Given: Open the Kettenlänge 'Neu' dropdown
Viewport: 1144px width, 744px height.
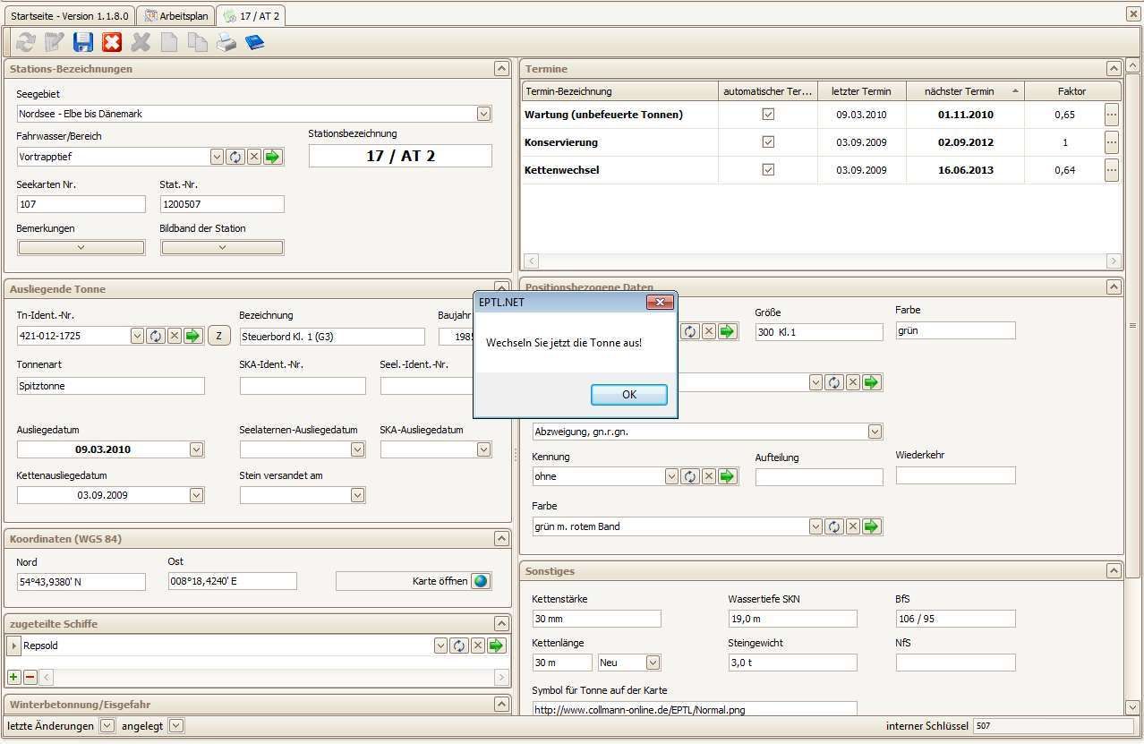Looking at the screenshot, I should [x=653, y=663].
